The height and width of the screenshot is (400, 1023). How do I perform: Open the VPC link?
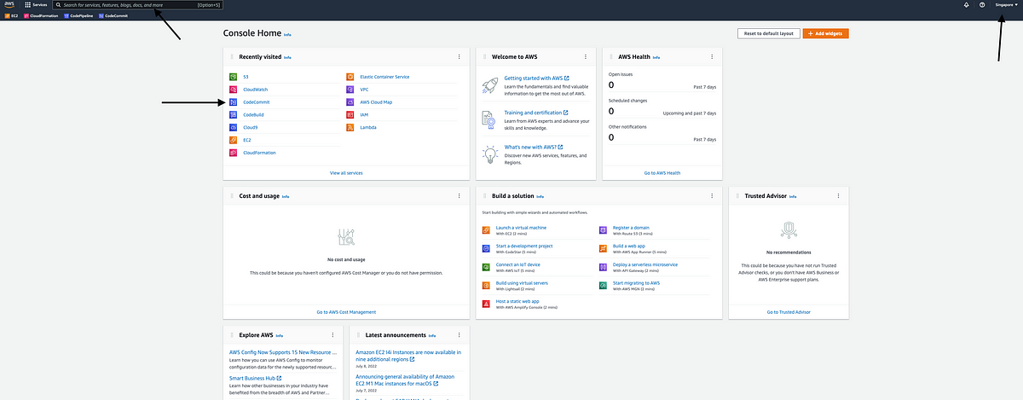click(364, 90)
